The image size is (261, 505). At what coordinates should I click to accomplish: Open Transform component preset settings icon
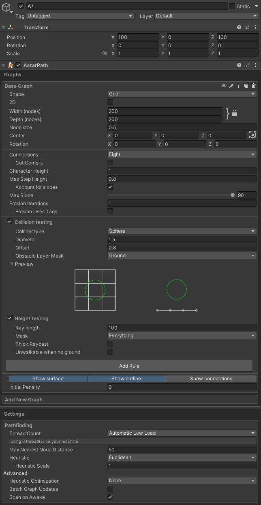click(247, 27)
